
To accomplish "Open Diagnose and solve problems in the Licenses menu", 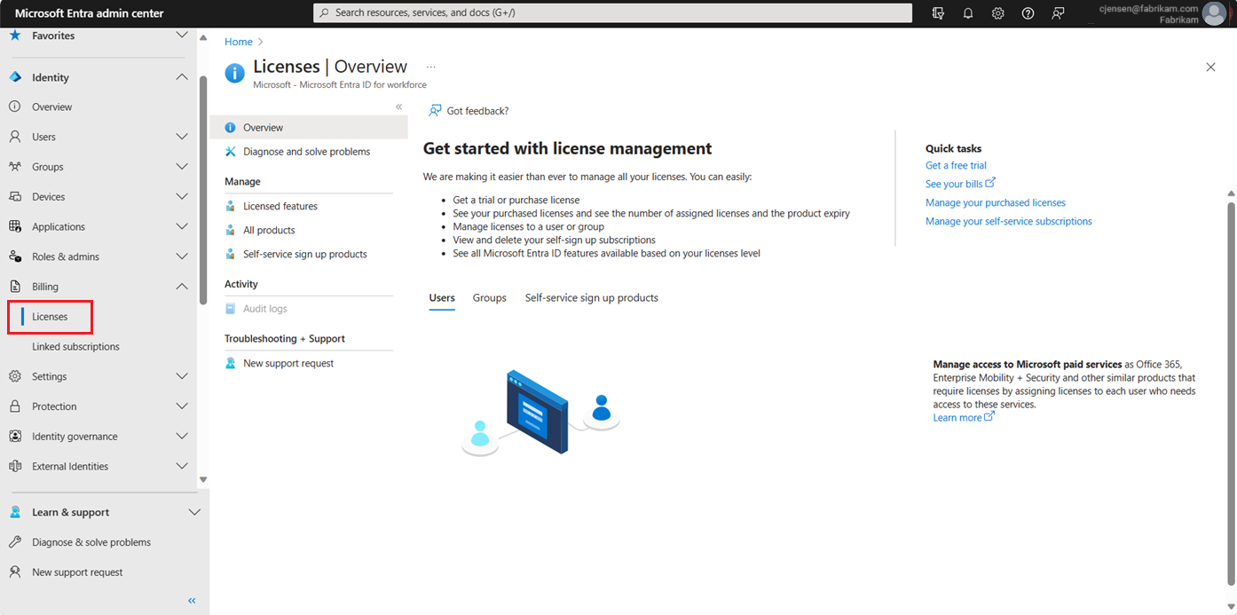I will [x=309, y=152].
